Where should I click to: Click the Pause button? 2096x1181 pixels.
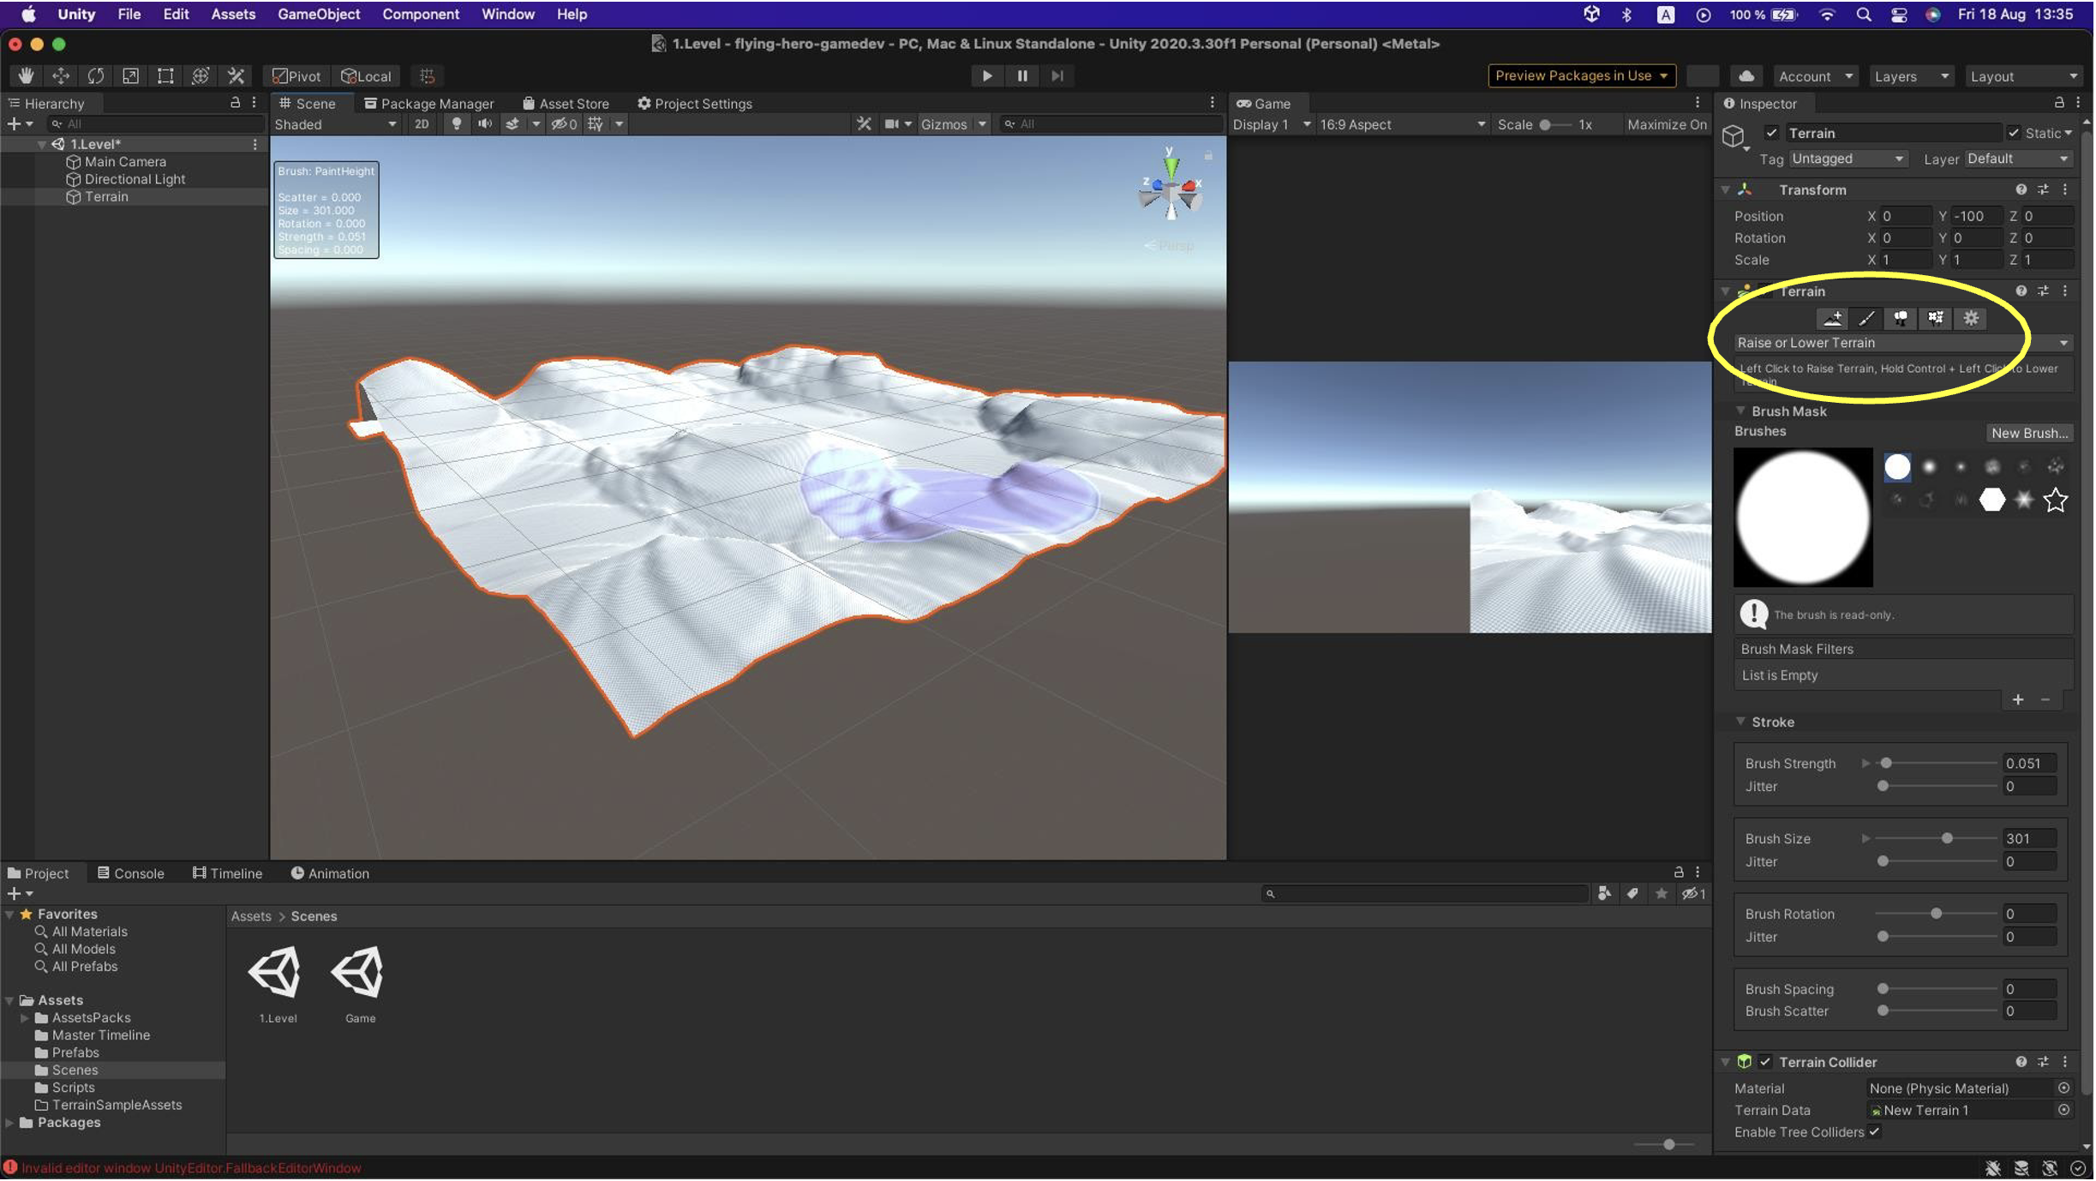click(x=1022, y=76)
